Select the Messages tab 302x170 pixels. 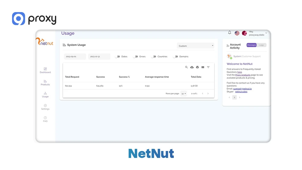(252, 45)
